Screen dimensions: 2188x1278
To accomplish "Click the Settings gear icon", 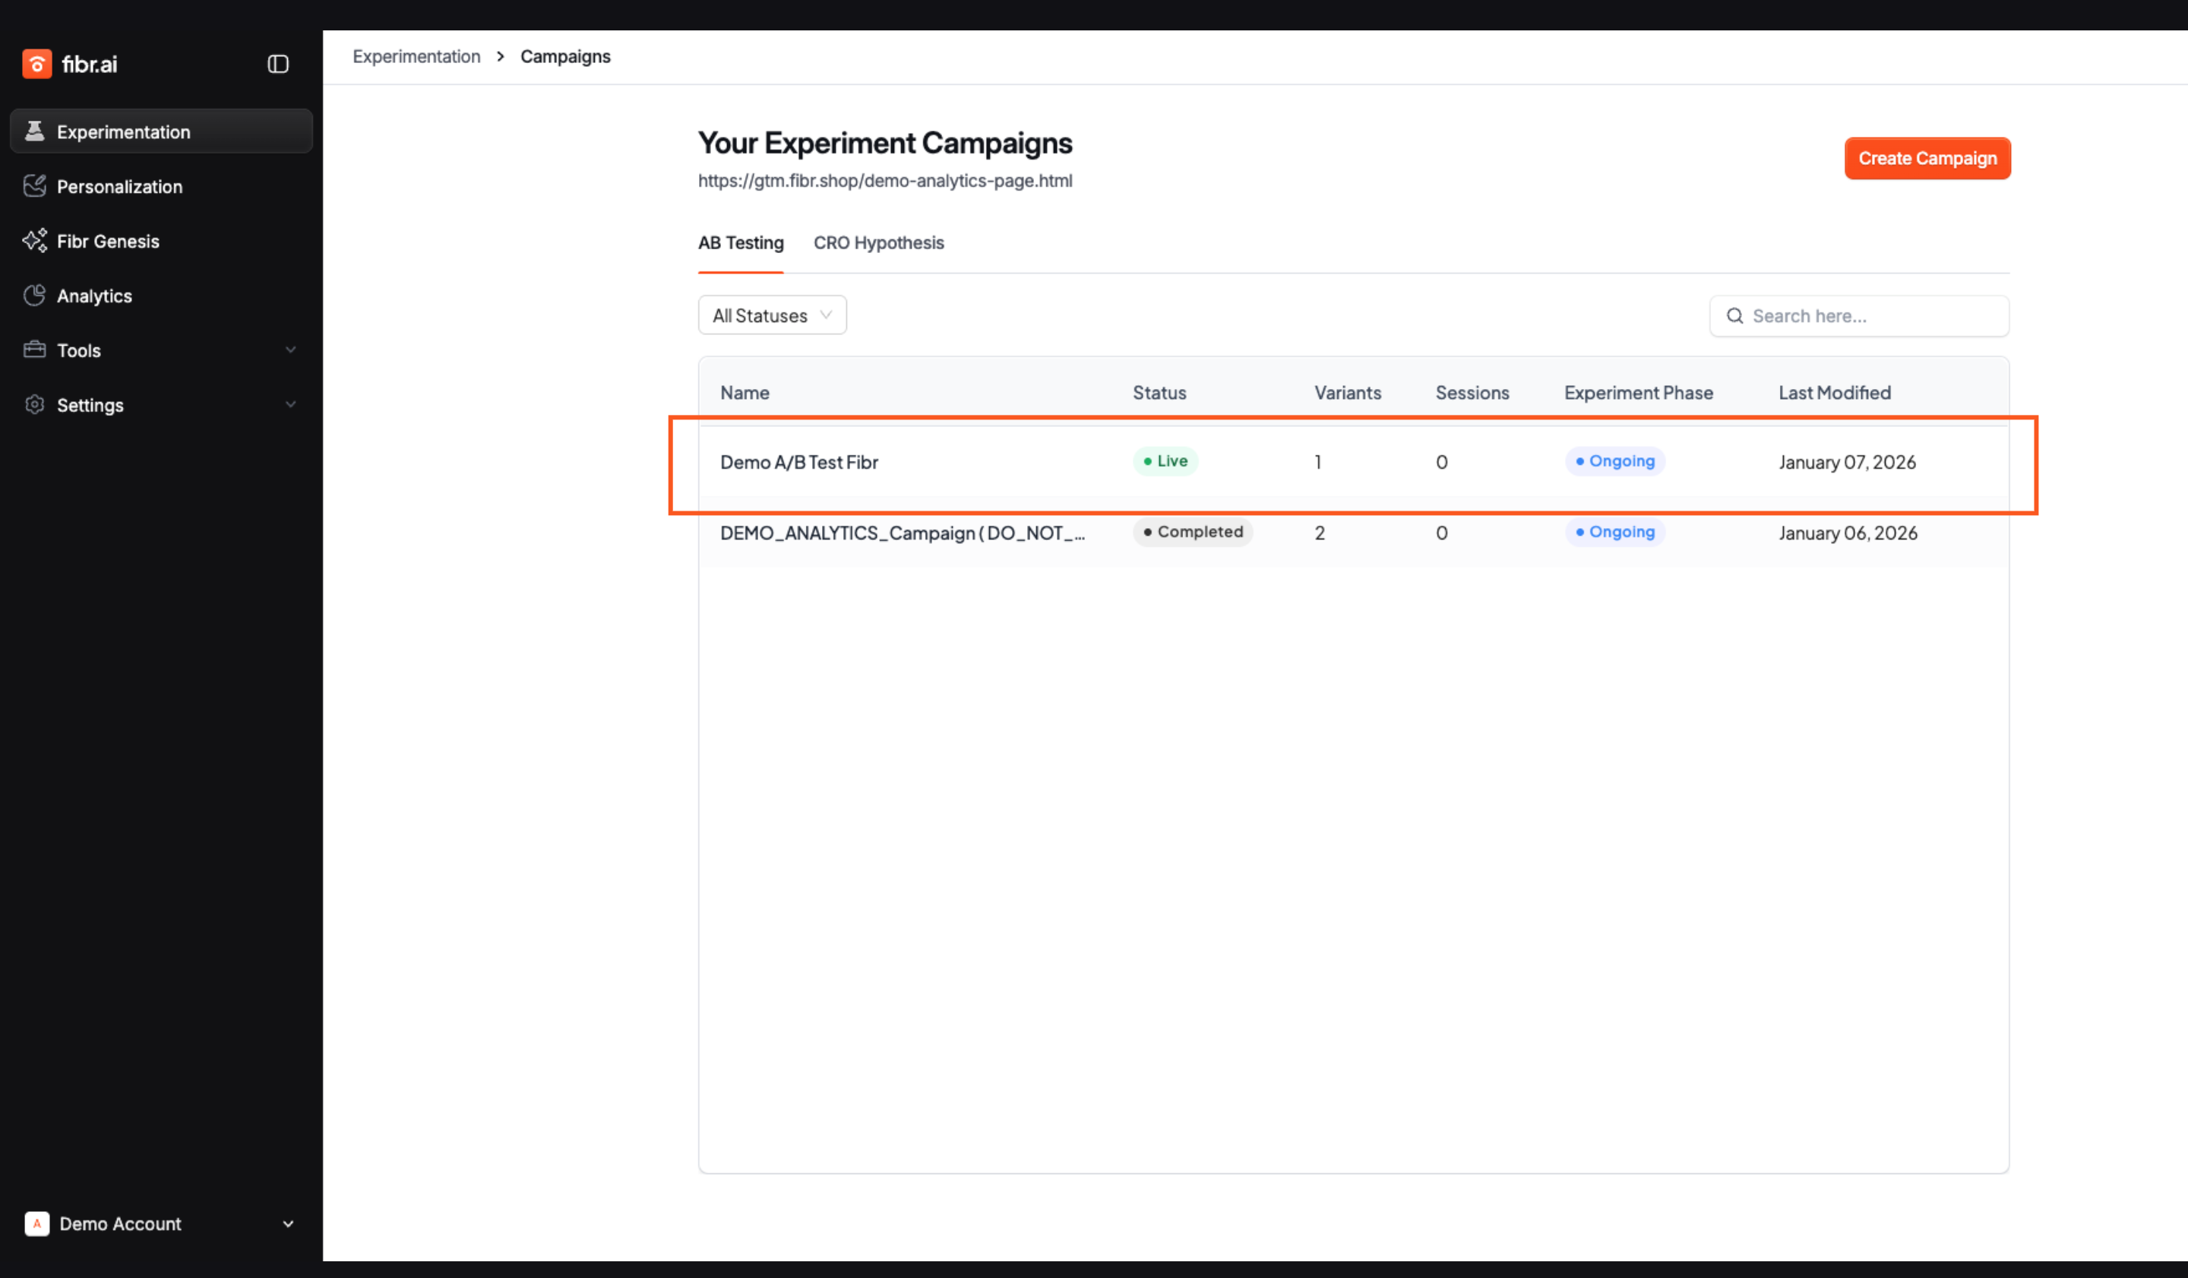I will [35, 404].
